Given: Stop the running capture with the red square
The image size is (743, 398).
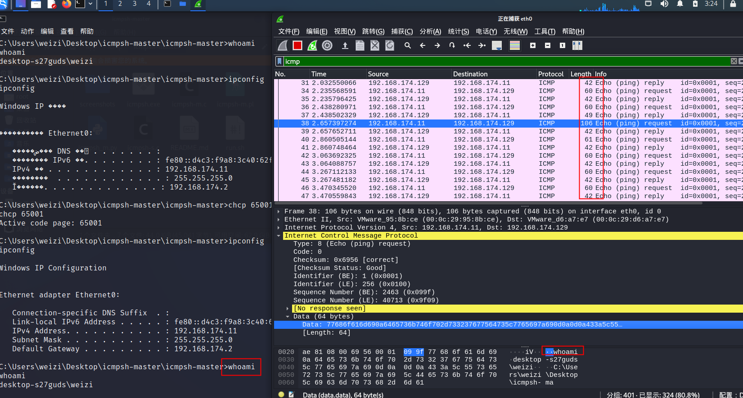Looking at the screenshot, I should pyautogui.click(x=297, y=45).
